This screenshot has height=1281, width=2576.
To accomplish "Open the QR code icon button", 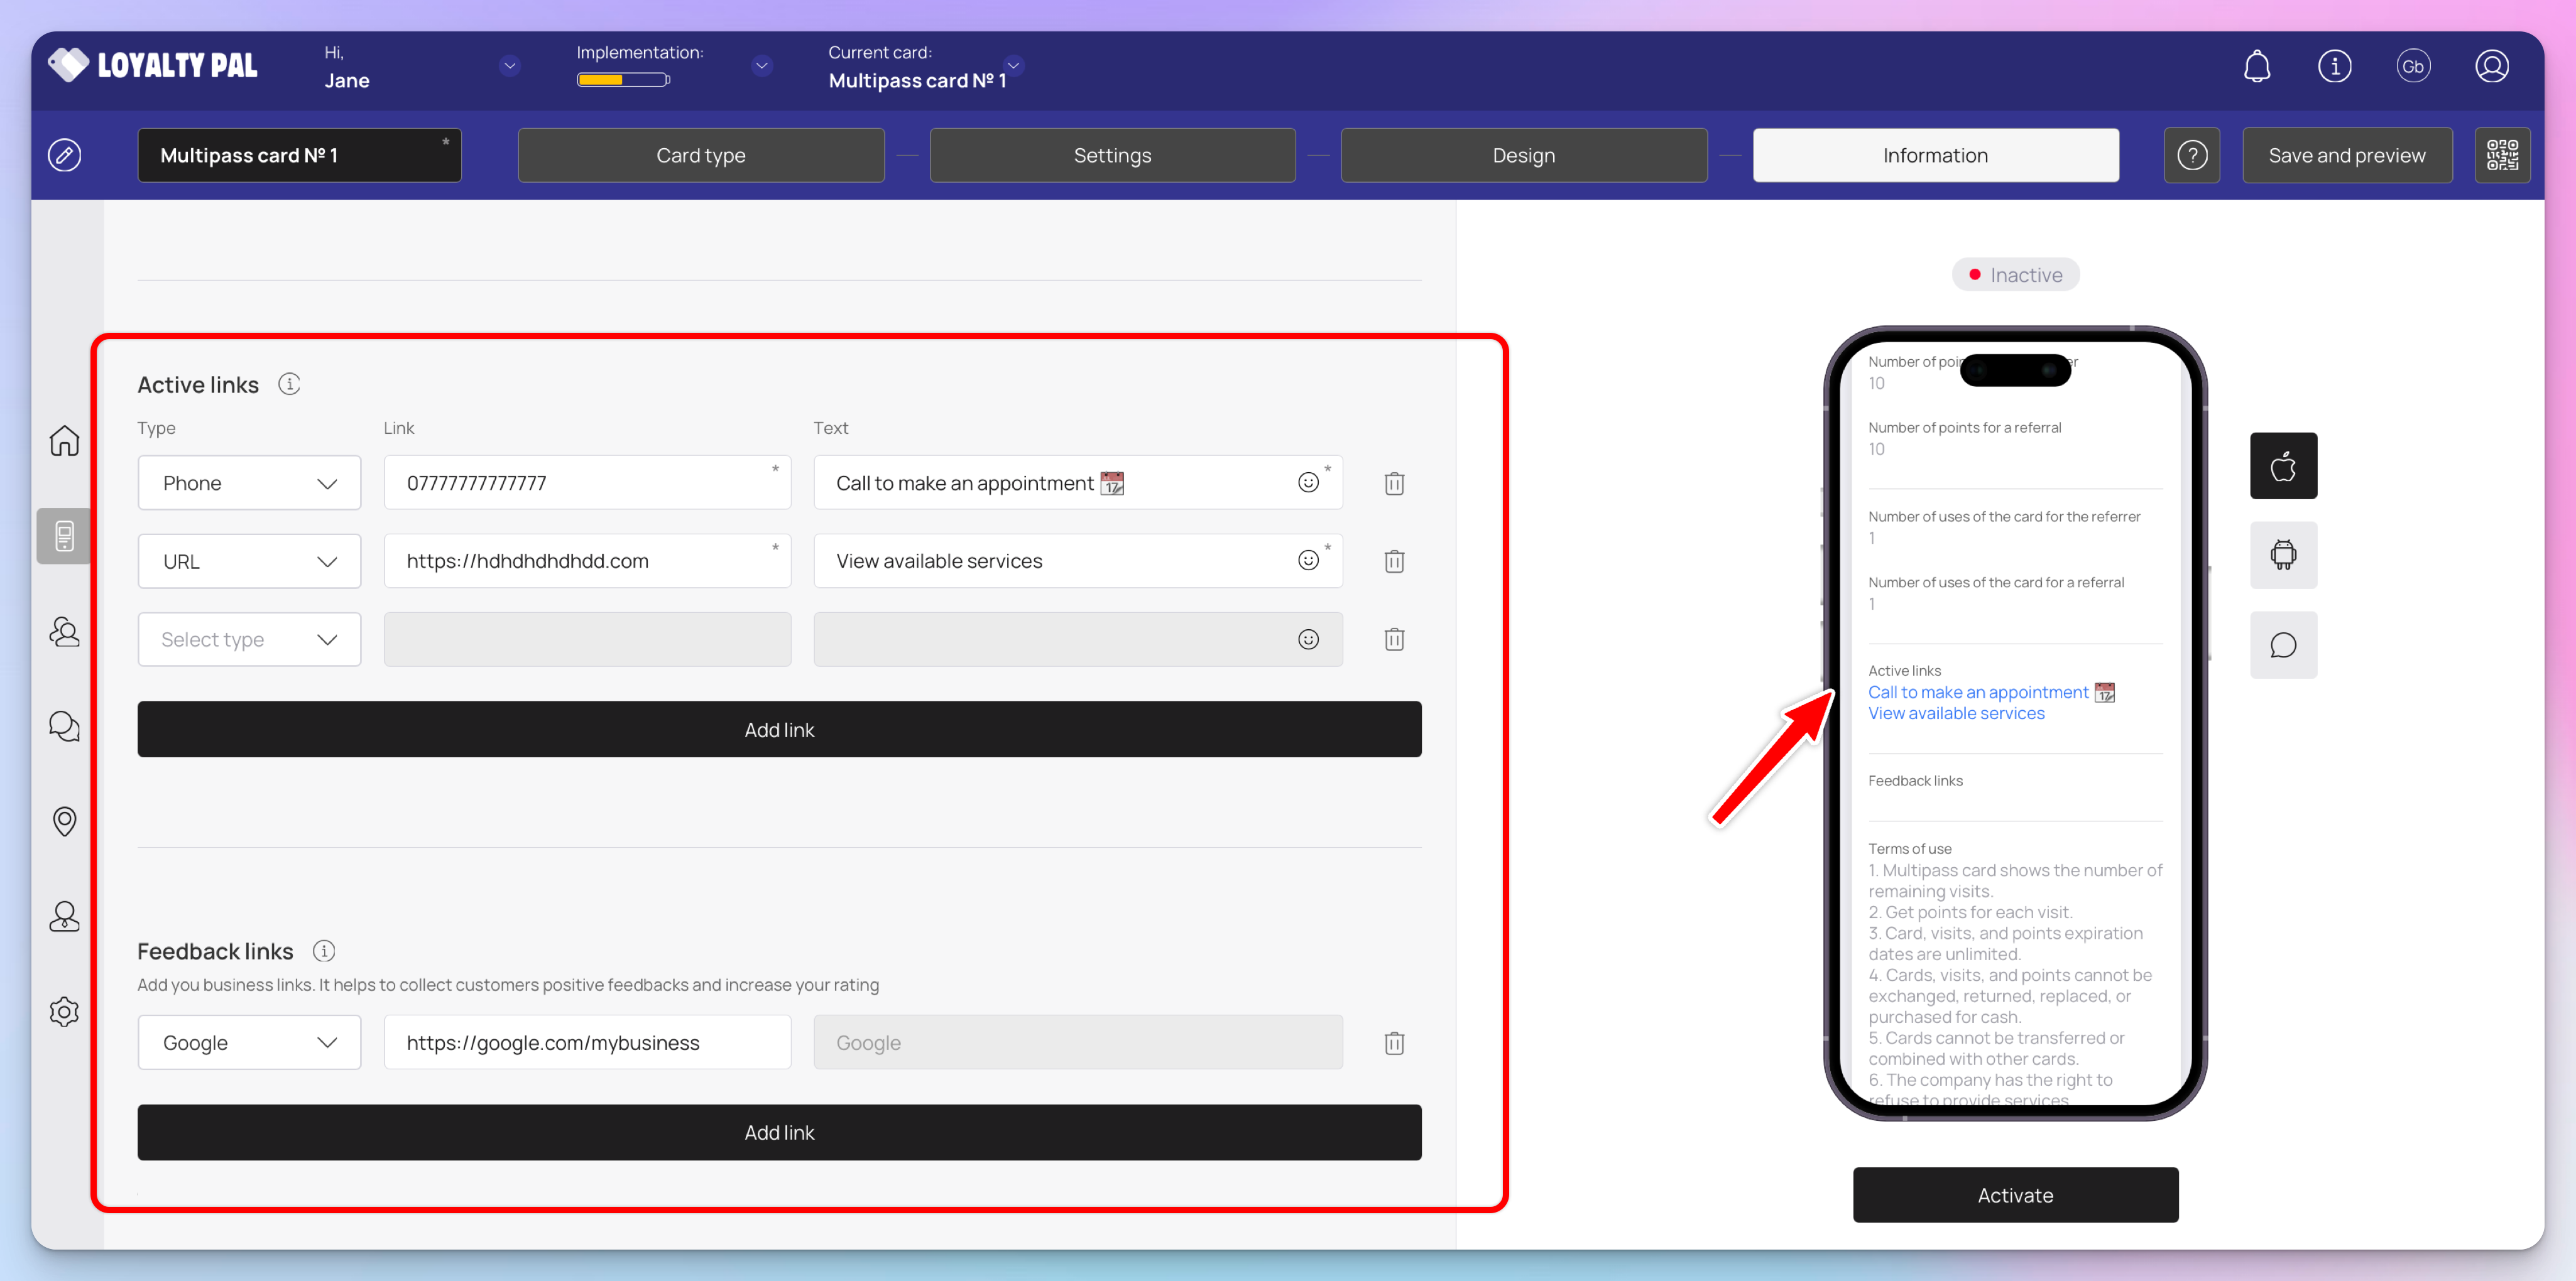I will click(2502, 155).
